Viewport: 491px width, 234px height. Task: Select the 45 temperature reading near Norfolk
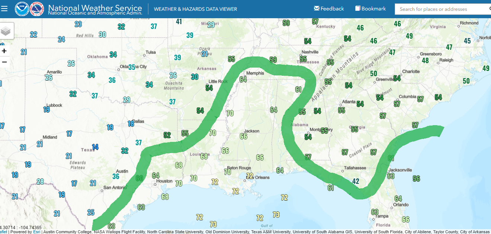point(467,41)
